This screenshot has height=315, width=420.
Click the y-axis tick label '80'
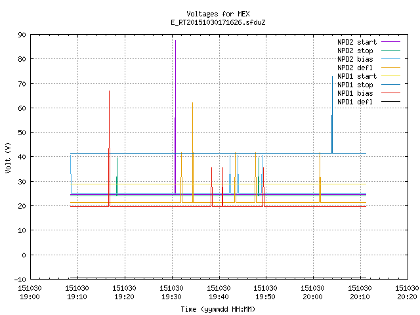point(22,59)
